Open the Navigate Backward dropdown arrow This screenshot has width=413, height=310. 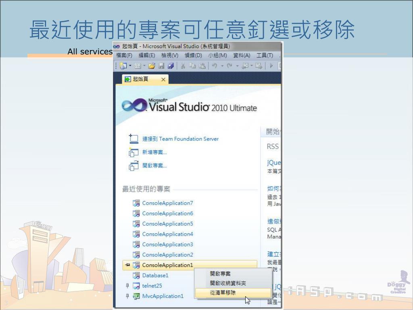(x=251, y=66)
